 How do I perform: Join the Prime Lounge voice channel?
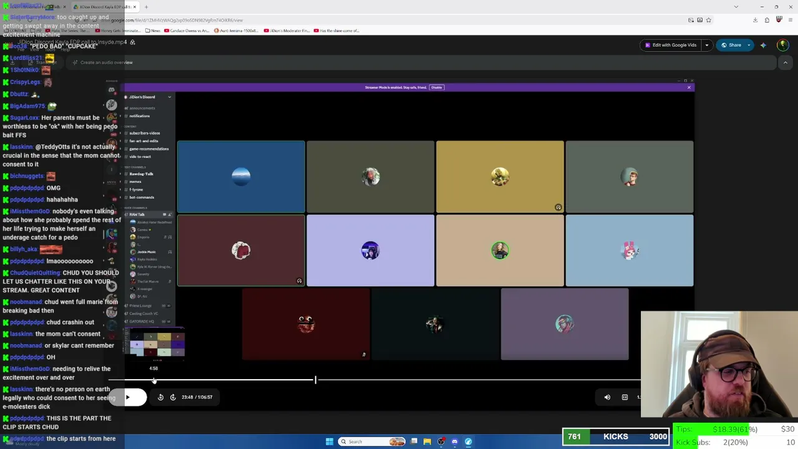click(x=141, y=306)
